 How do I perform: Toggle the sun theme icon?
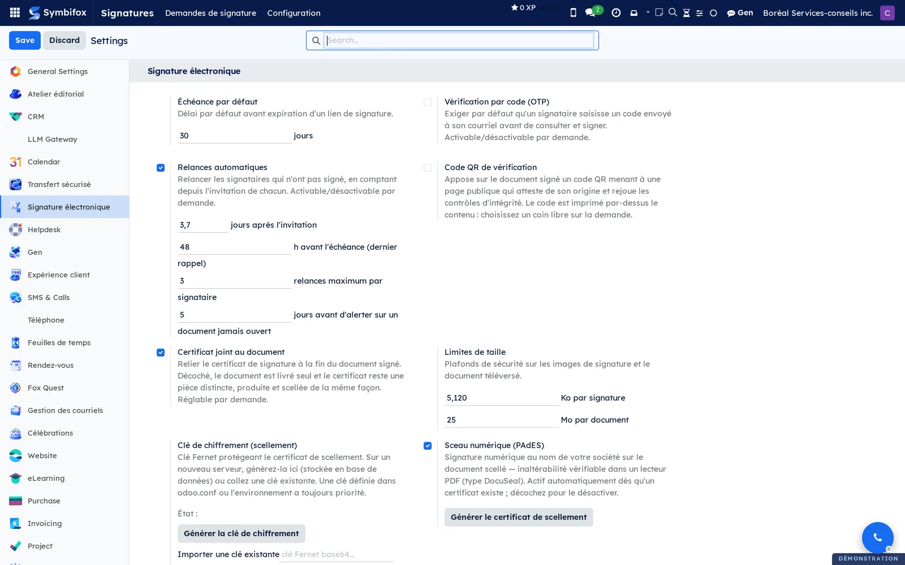[713, 12]
